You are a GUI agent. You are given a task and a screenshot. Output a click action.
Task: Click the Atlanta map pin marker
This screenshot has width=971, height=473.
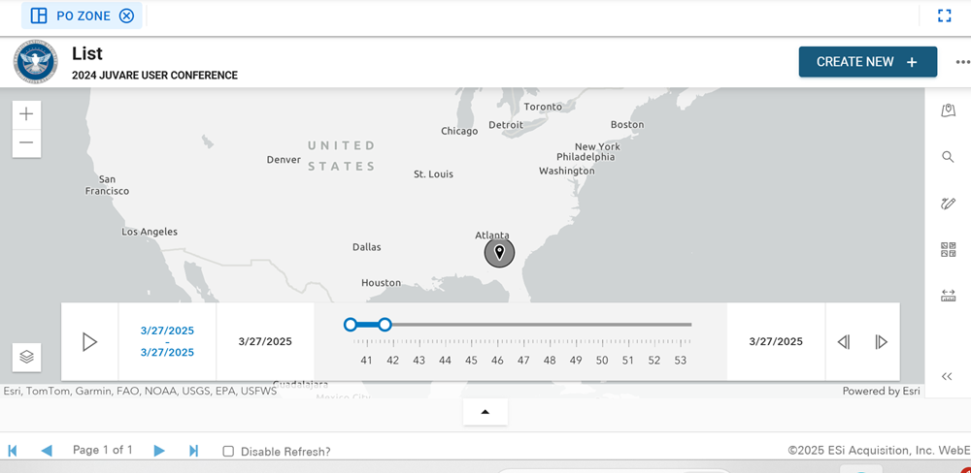click(x=499, y=253)
